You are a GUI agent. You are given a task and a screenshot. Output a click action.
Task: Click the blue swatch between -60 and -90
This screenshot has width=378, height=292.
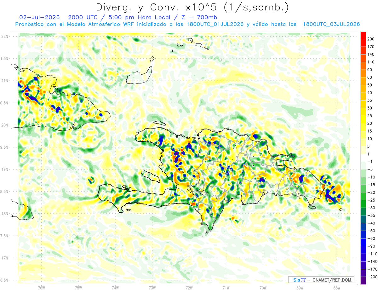click(363, 243)
